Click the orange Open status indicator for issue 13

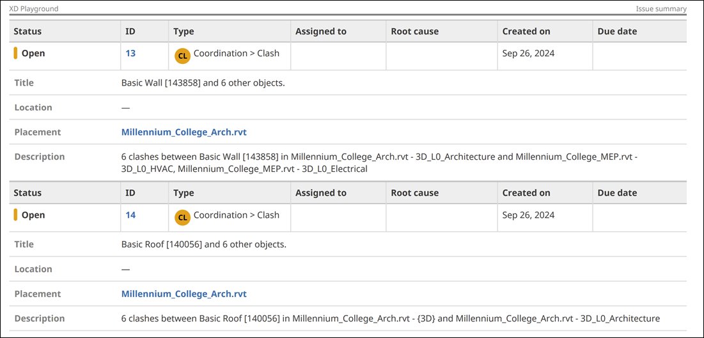tap(16, 54)
